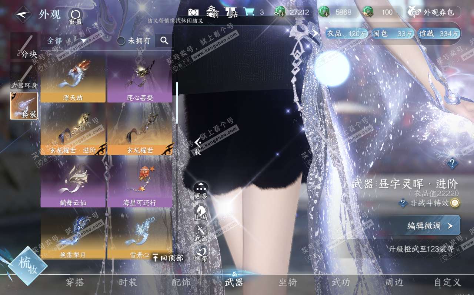The width and height of the screenshot is (474, 295).
Task: Switch to the 坐骑 tab
Action: pos(288,282)
